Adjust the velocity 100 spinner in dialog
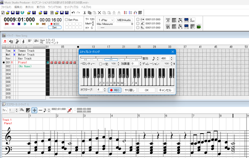 [x=118, y=64]
